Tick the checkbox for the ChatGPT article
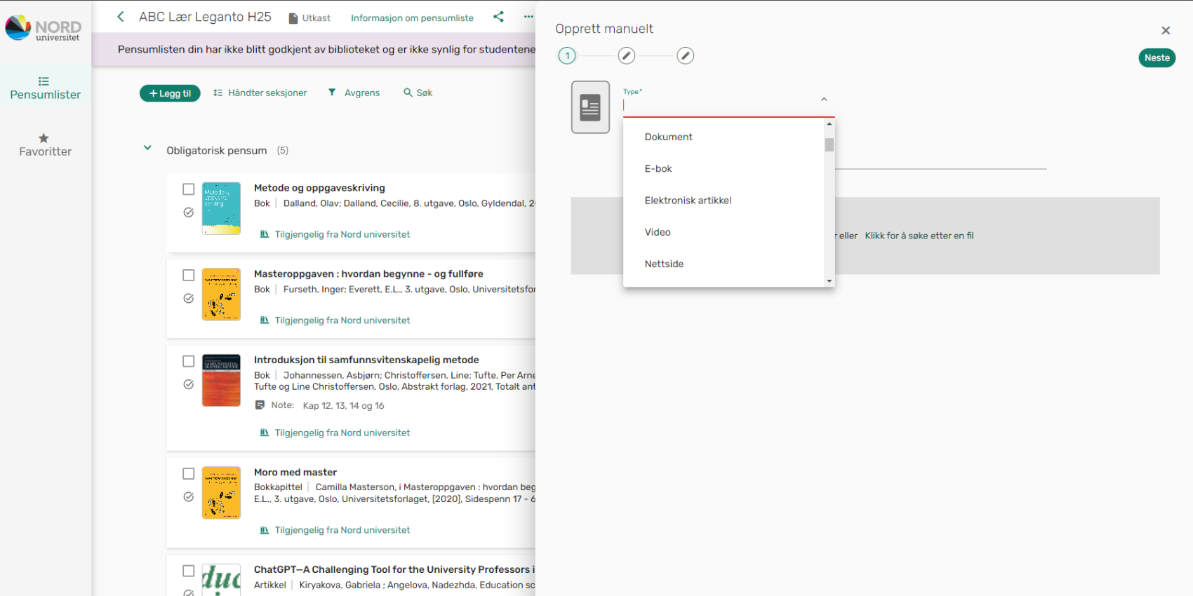 tap(188, 571)
